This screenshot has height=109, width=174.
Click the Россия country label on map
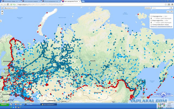pos(93,61)
